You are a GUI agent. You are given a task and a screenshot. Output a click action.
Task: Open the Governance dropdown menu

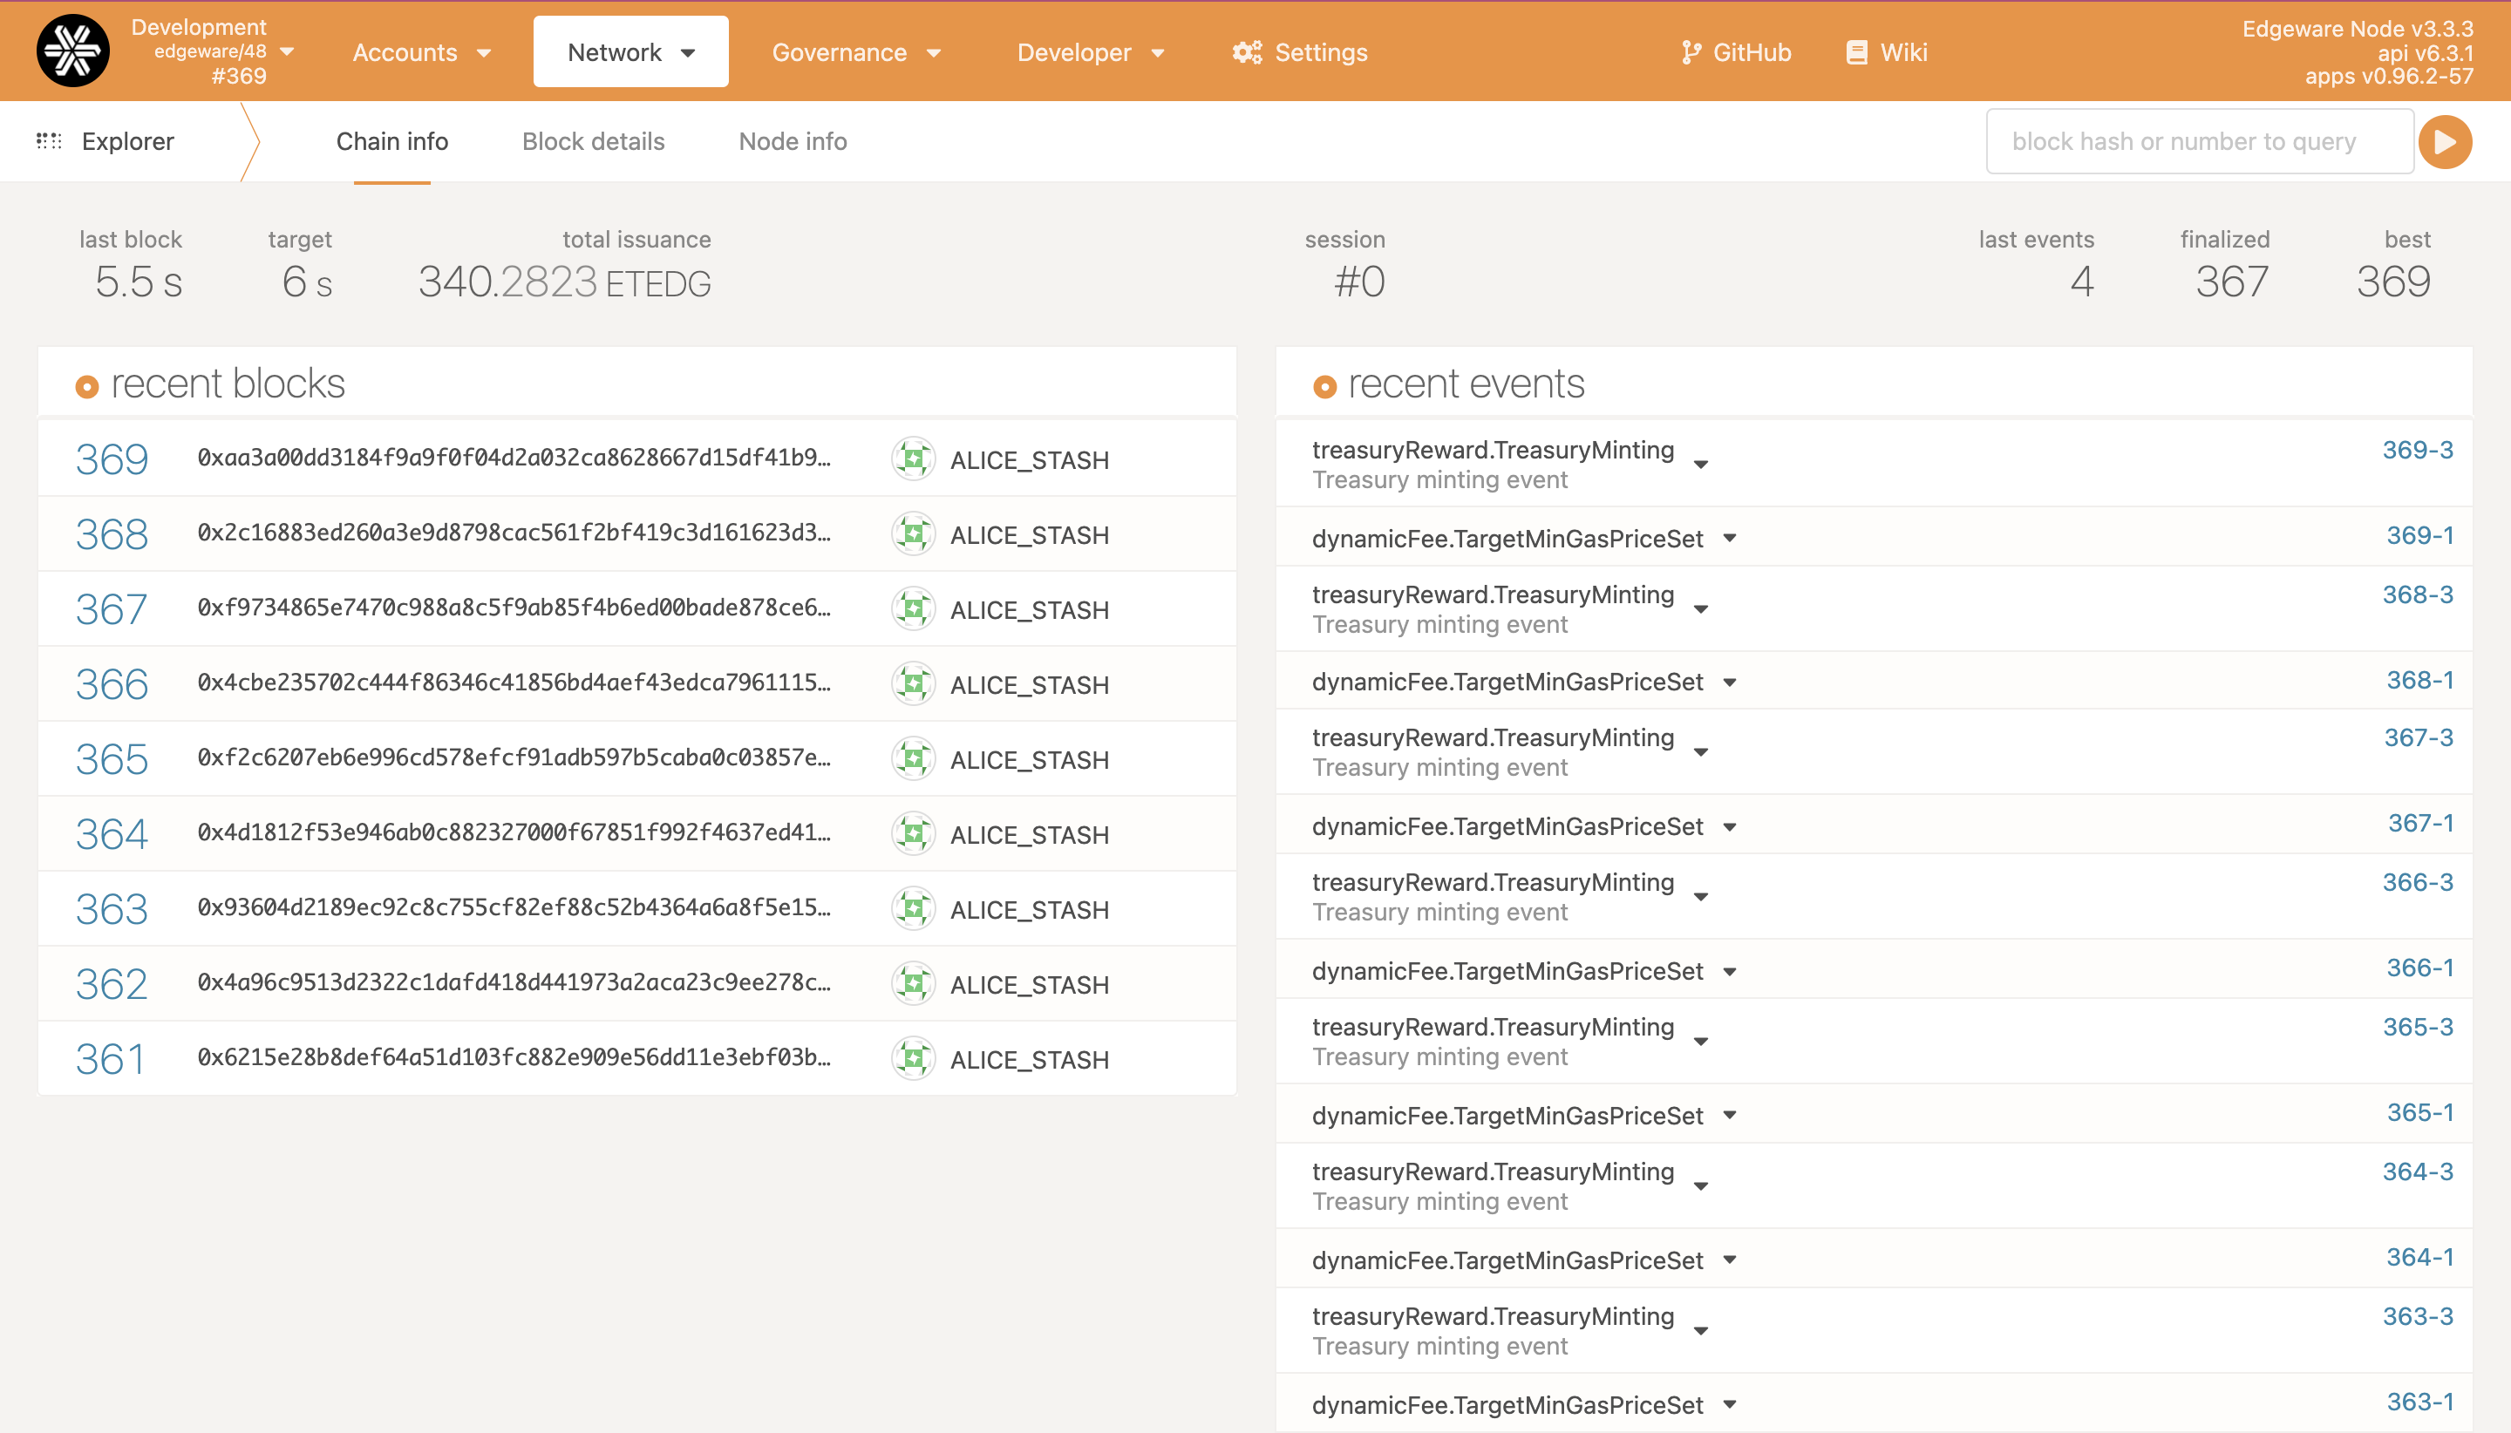point(855,52)
